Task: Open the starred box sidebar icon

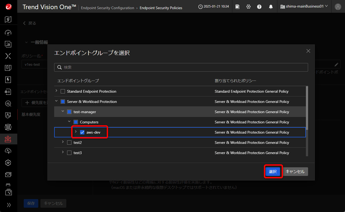Action: pyautogui.click(x=8, y=193)
